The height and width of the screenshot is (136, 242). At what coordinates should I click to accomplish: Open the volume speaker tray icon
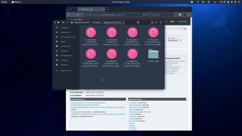pos(232,2)
